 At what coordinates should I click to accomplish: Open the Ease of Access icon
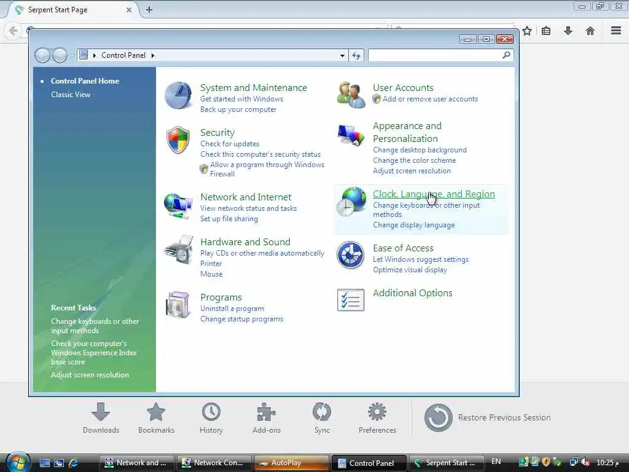pos(350,255)
